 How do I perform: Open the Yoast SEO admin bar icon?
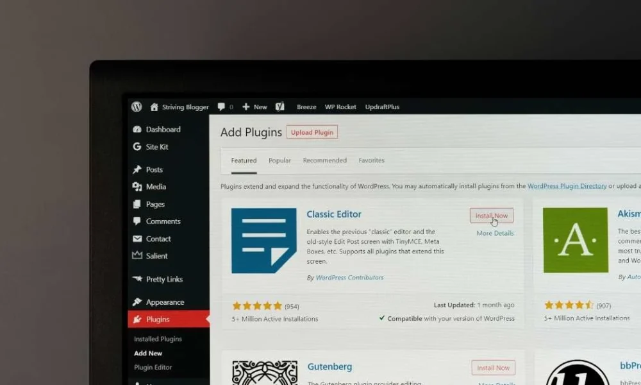279,107
